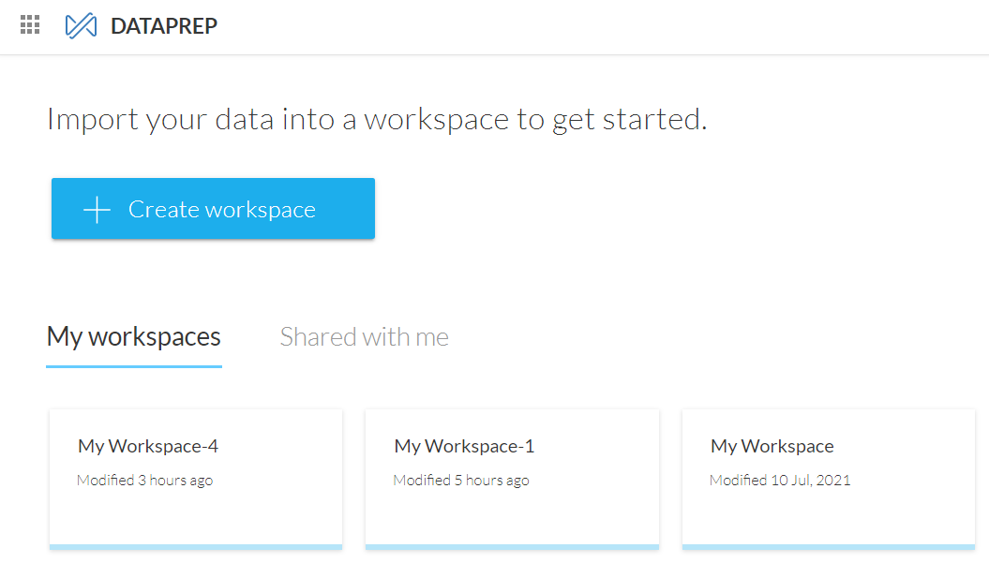Click the blue bar under the 2021 workspace

point(828,546)
